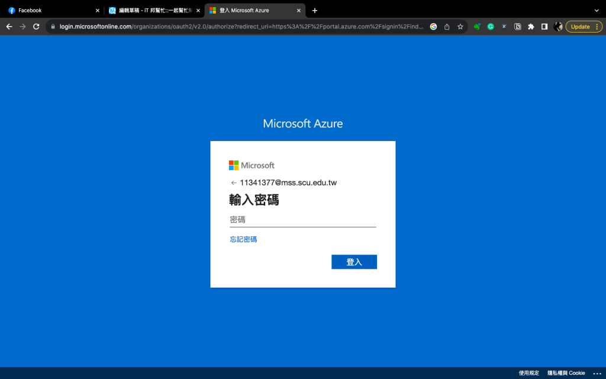Open the share page icon
This screenshot has width=606, height=379.
[x=447, y=27]
